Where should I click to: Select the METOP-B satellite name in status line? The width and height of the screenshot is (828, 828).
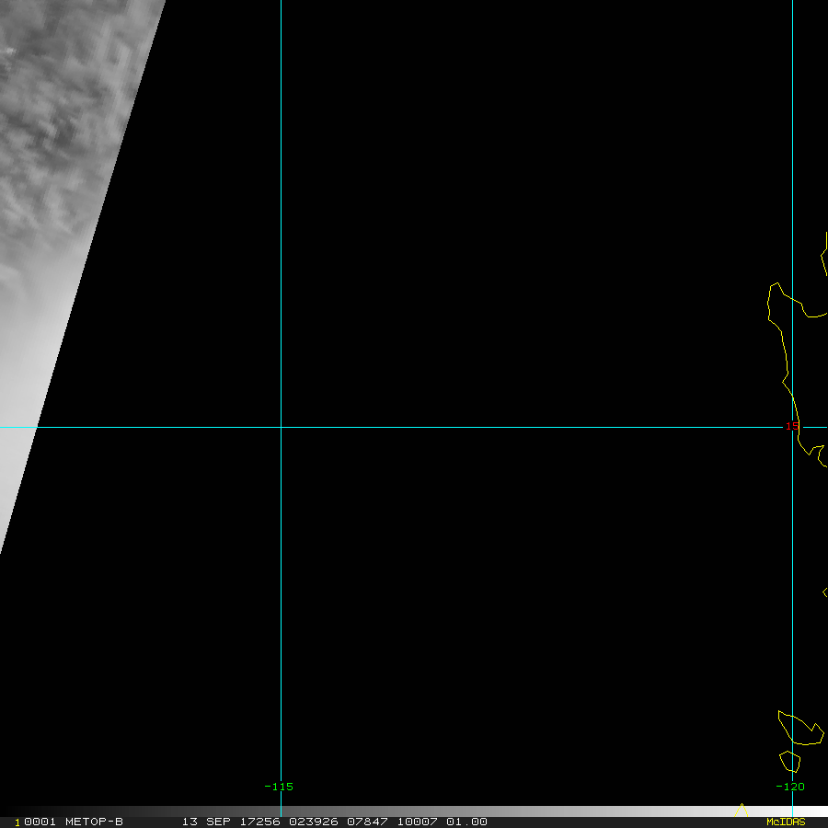tap(94, 822)
